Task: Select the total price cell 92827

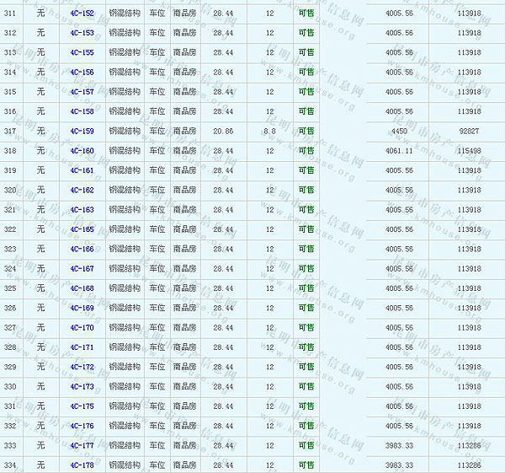Action: point(469,132)
